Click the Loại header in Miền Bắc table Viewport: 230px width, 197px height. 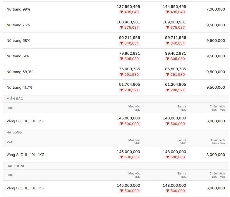10,108
